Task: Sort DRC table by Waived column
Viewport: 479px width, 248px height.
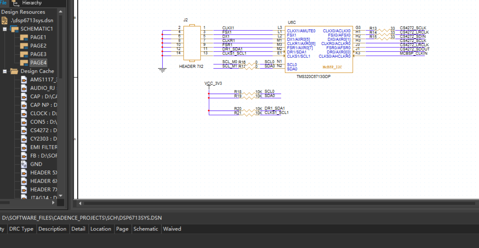Action: click(172, 229)
